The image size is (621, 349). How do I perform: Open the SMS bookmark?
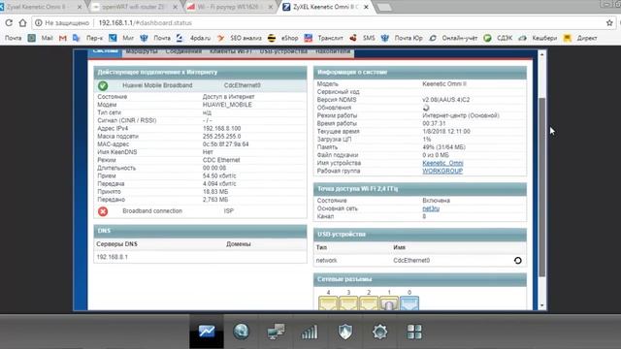click(362, 38)
